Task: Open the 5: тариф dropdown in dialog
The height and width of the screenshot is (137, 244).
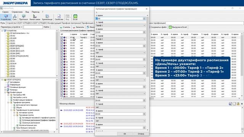Action: [x=120, y=80]
